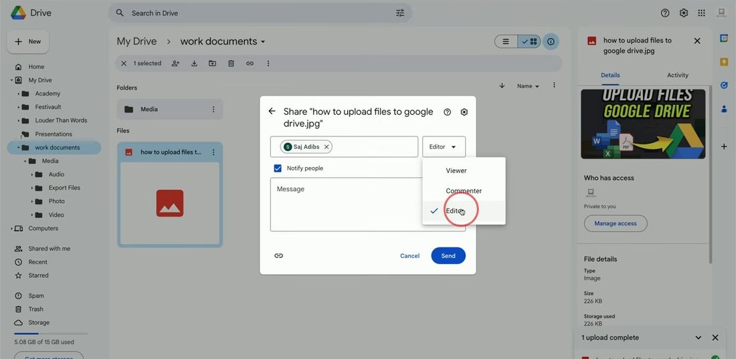Collapse the My Drive tree arrow
This screenshot has height=359, width=736.
11,80
